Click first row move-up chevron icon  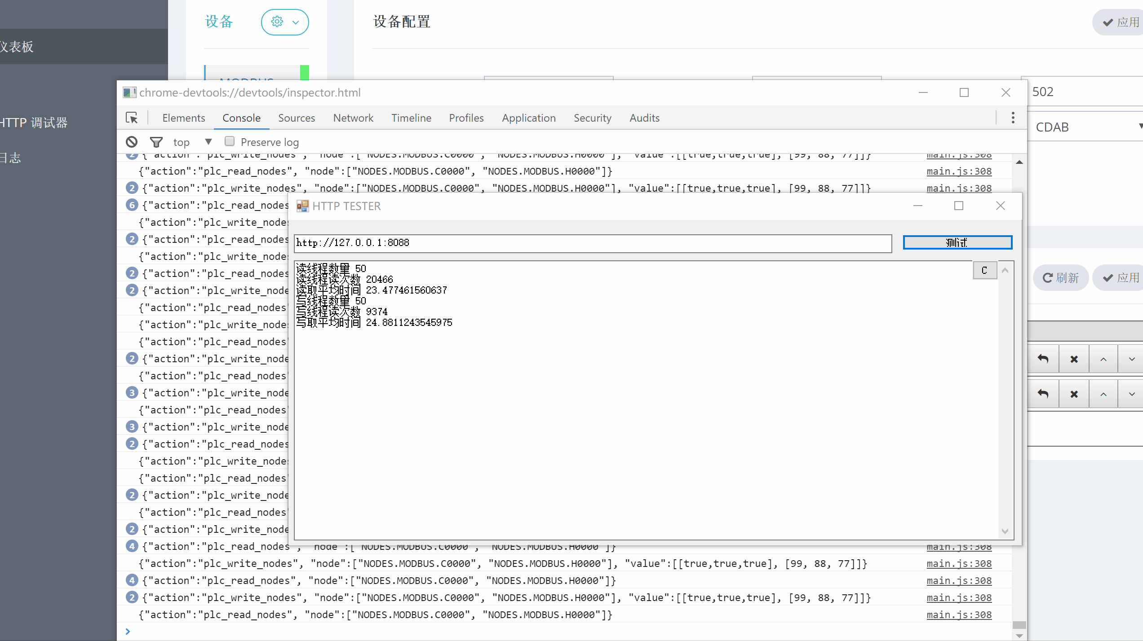(x=1103, y=359)
